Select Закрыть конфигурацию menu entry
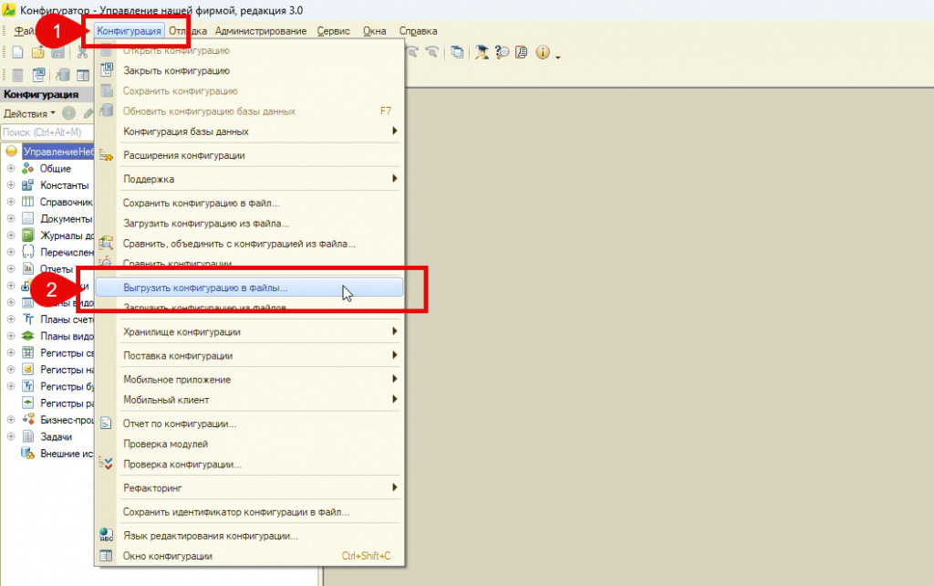This screenshot has width=934, height=586. click(249, 70)
